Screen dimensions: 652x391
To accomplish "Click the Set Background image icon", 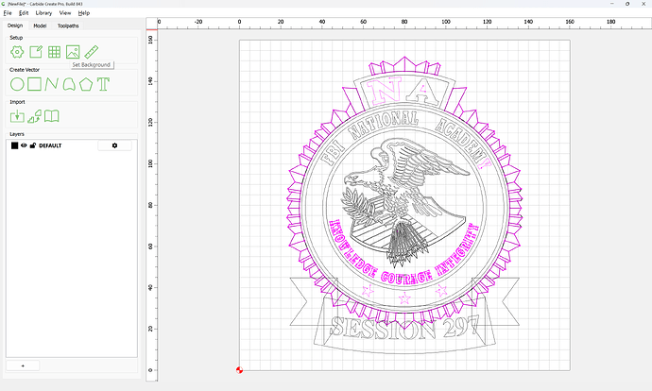I will point(73,52).
